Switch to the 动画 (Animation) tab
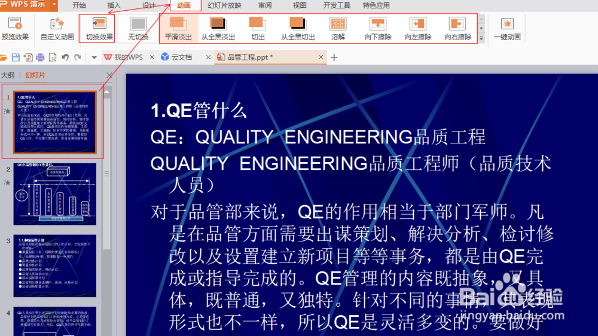 click(184, 5)
